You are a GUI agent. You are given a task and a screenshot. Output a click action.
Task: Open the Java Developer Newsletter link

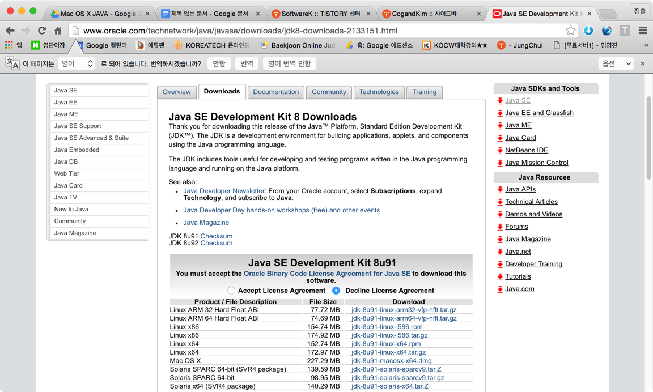coord(224,191)
